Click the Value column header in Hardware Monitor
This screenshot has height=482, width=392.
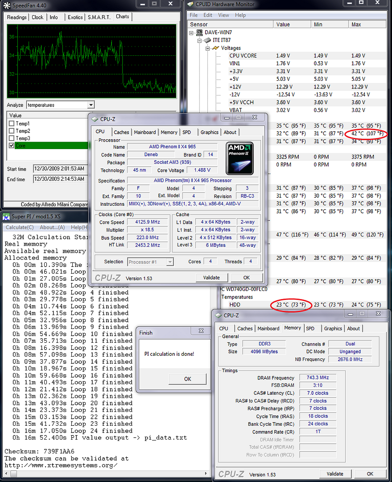coord(292,25)
